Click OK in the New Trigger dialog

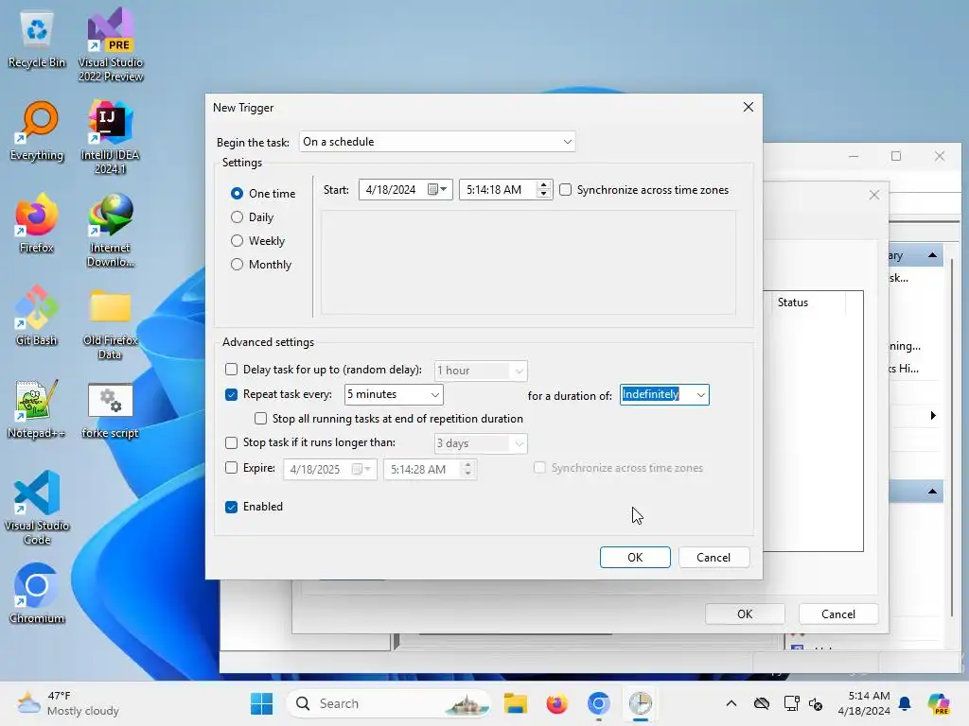click(635, 558)
